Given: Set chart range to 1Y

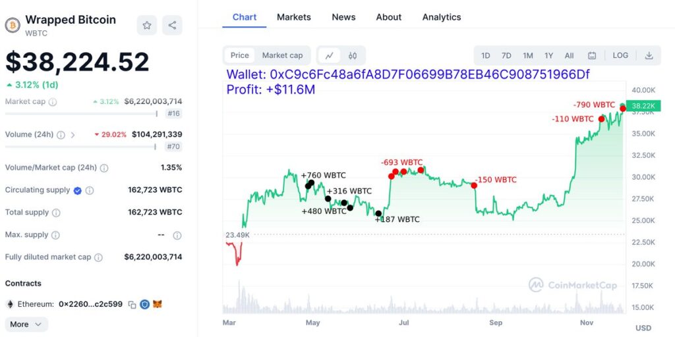Looking at the screenshot, I should [x=548, y=56].
